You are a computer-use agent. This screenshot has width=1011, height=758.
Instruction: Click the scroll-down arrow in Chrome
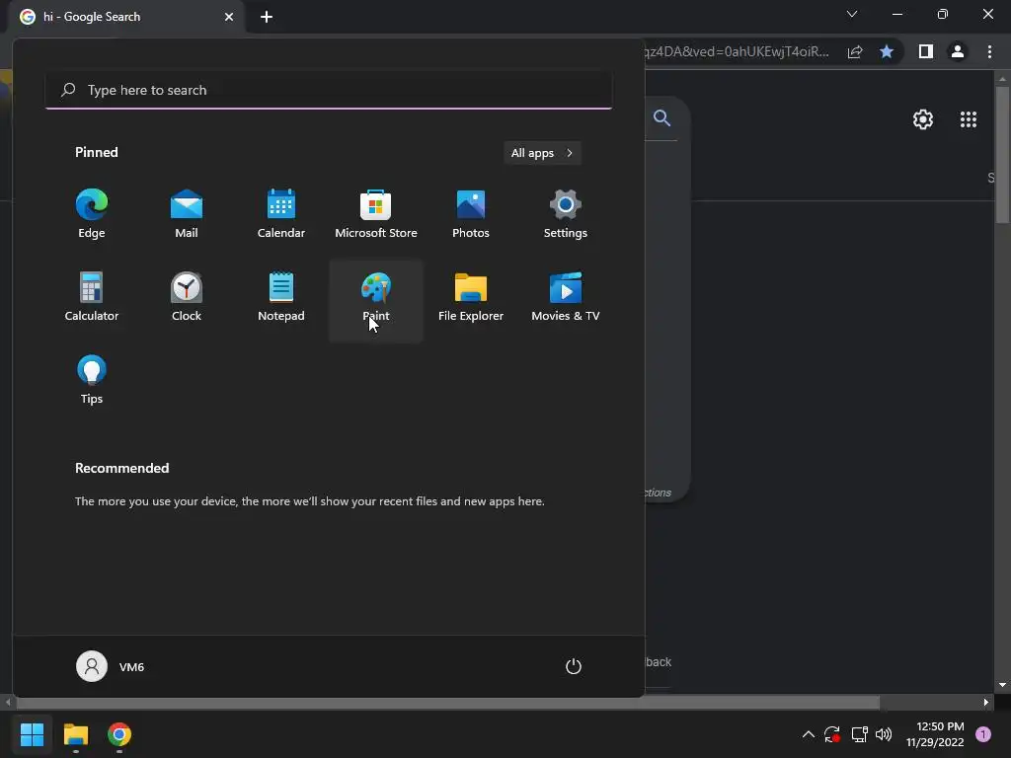coord(1003,685)
